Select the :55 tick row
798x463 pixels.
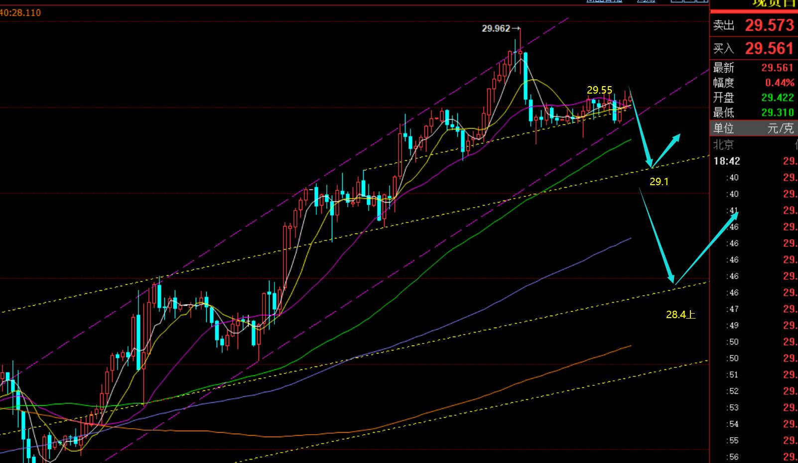click(x=754, y=441)
